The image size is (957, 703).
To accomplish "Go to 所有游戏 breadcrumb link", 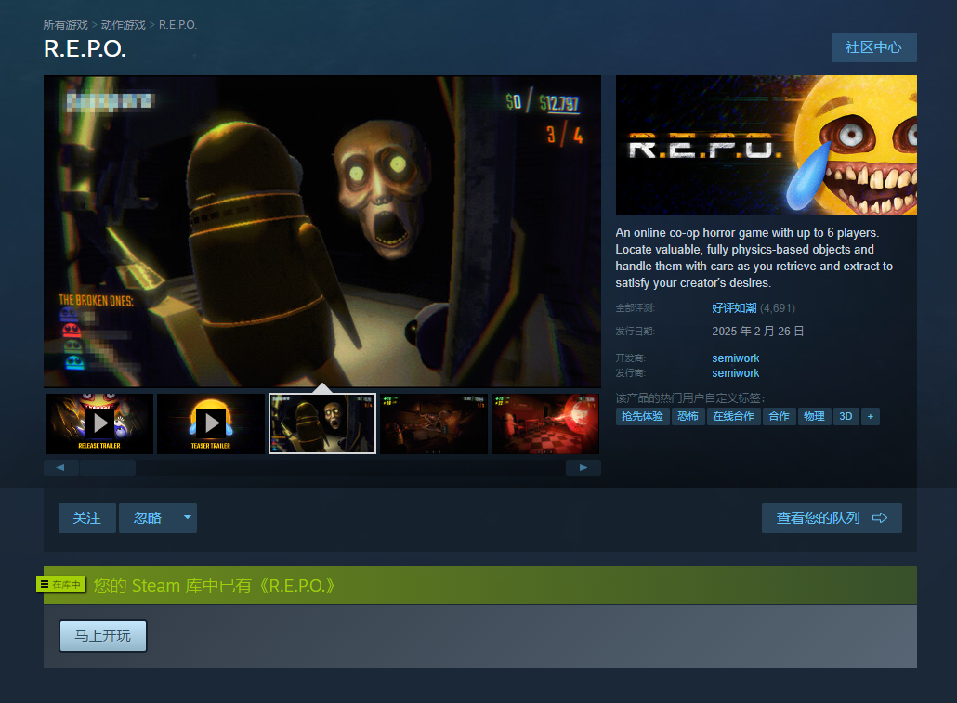I will (x=65, y=25).
